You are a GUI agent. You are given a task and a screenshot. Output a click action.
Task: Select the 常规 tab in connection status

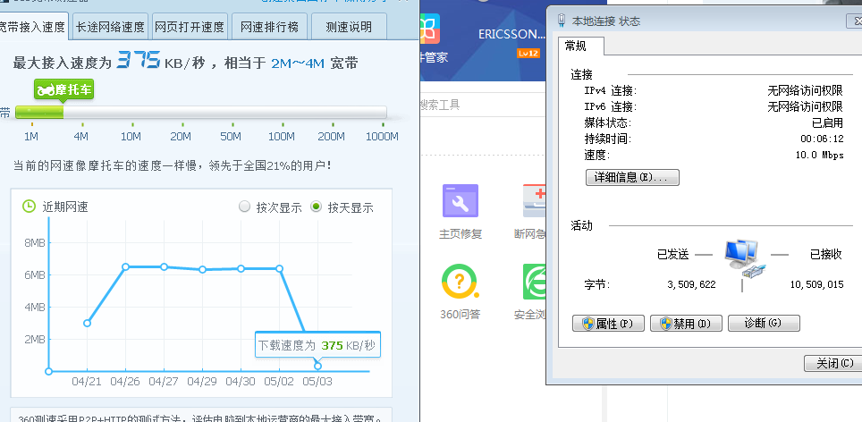[x=580, y=46]
